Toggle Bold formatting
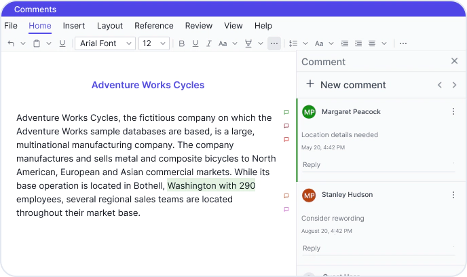467x277 pixels. click(182, 43)
